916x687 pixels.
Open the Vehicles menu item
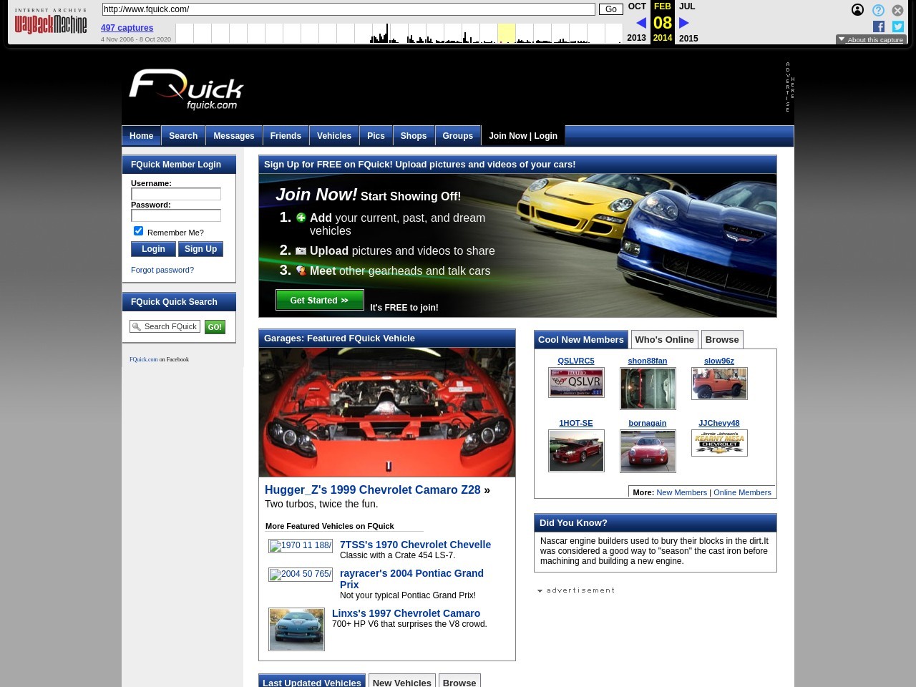333,136
